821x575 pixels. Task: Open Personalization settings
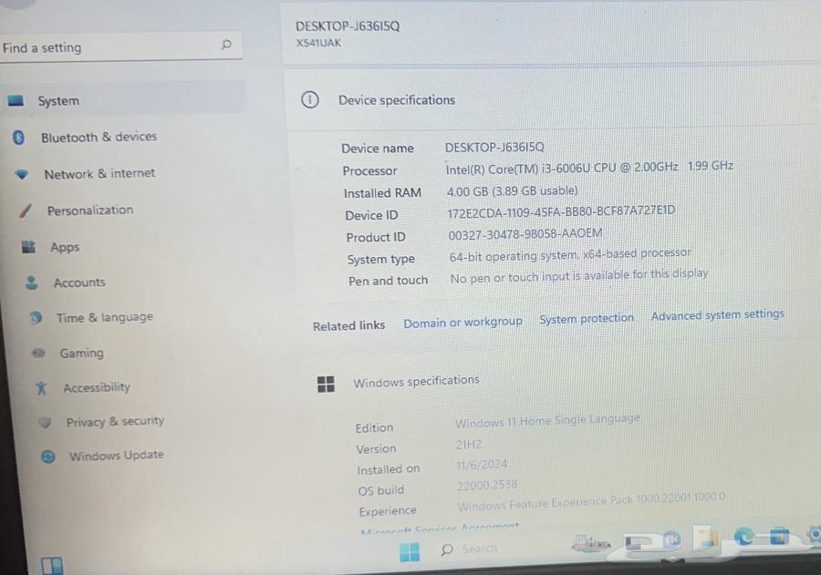[90, 210]
